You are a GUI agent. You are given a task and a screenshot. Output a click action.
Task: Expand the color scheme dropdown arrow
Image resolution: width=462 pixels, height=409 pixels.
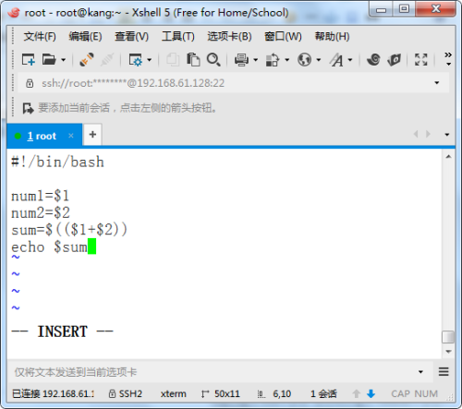287,60
